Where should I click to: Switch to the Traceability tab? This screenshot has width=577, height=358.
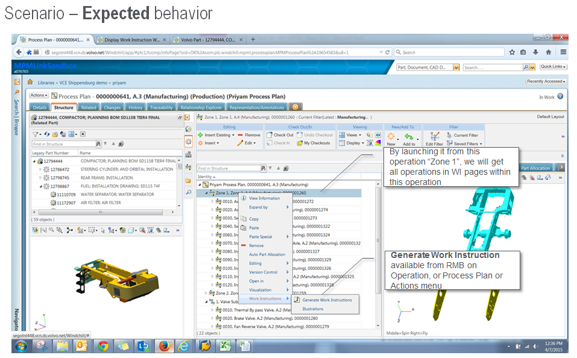pyautogui.click(x=161, y=107)
